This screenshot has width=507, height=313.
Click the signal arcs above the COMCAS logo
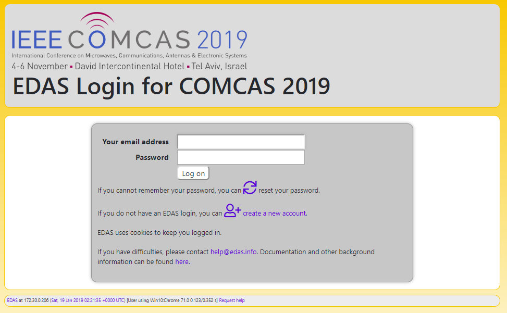point(97,20)
